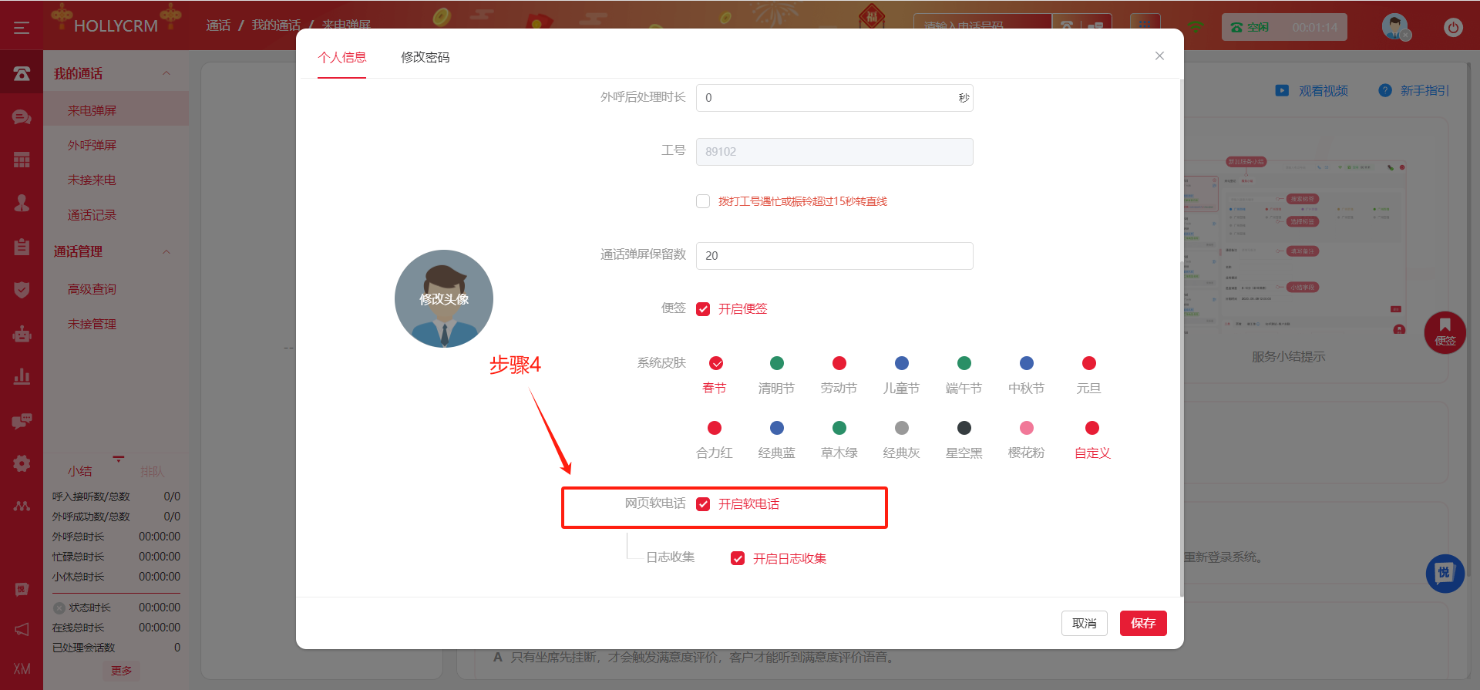Click the 通话弹屏保留数 input field
1480x690 pixels.
834,256
